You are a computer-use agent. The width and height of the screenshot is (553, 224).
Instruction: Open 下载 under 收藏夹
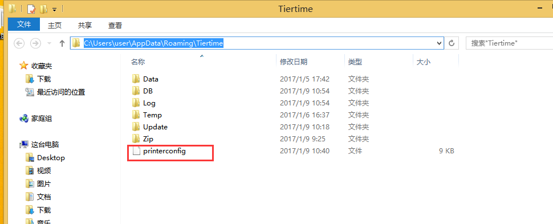(x=44, y=79)
